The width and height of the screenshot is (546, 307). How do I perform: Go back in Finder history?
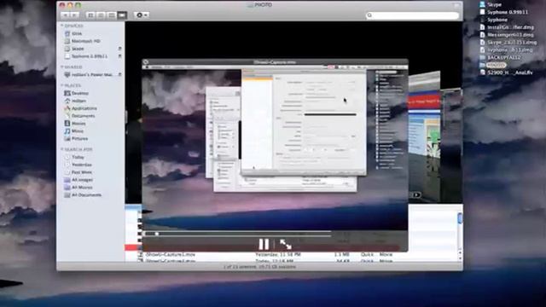click(x=66, y=15)
